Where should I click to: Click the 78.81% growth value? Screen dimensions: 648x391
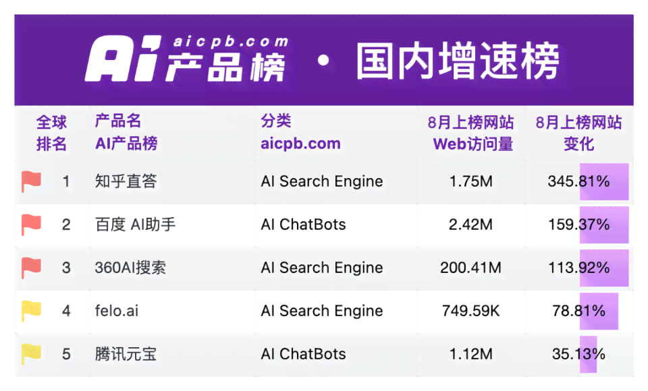578,311
